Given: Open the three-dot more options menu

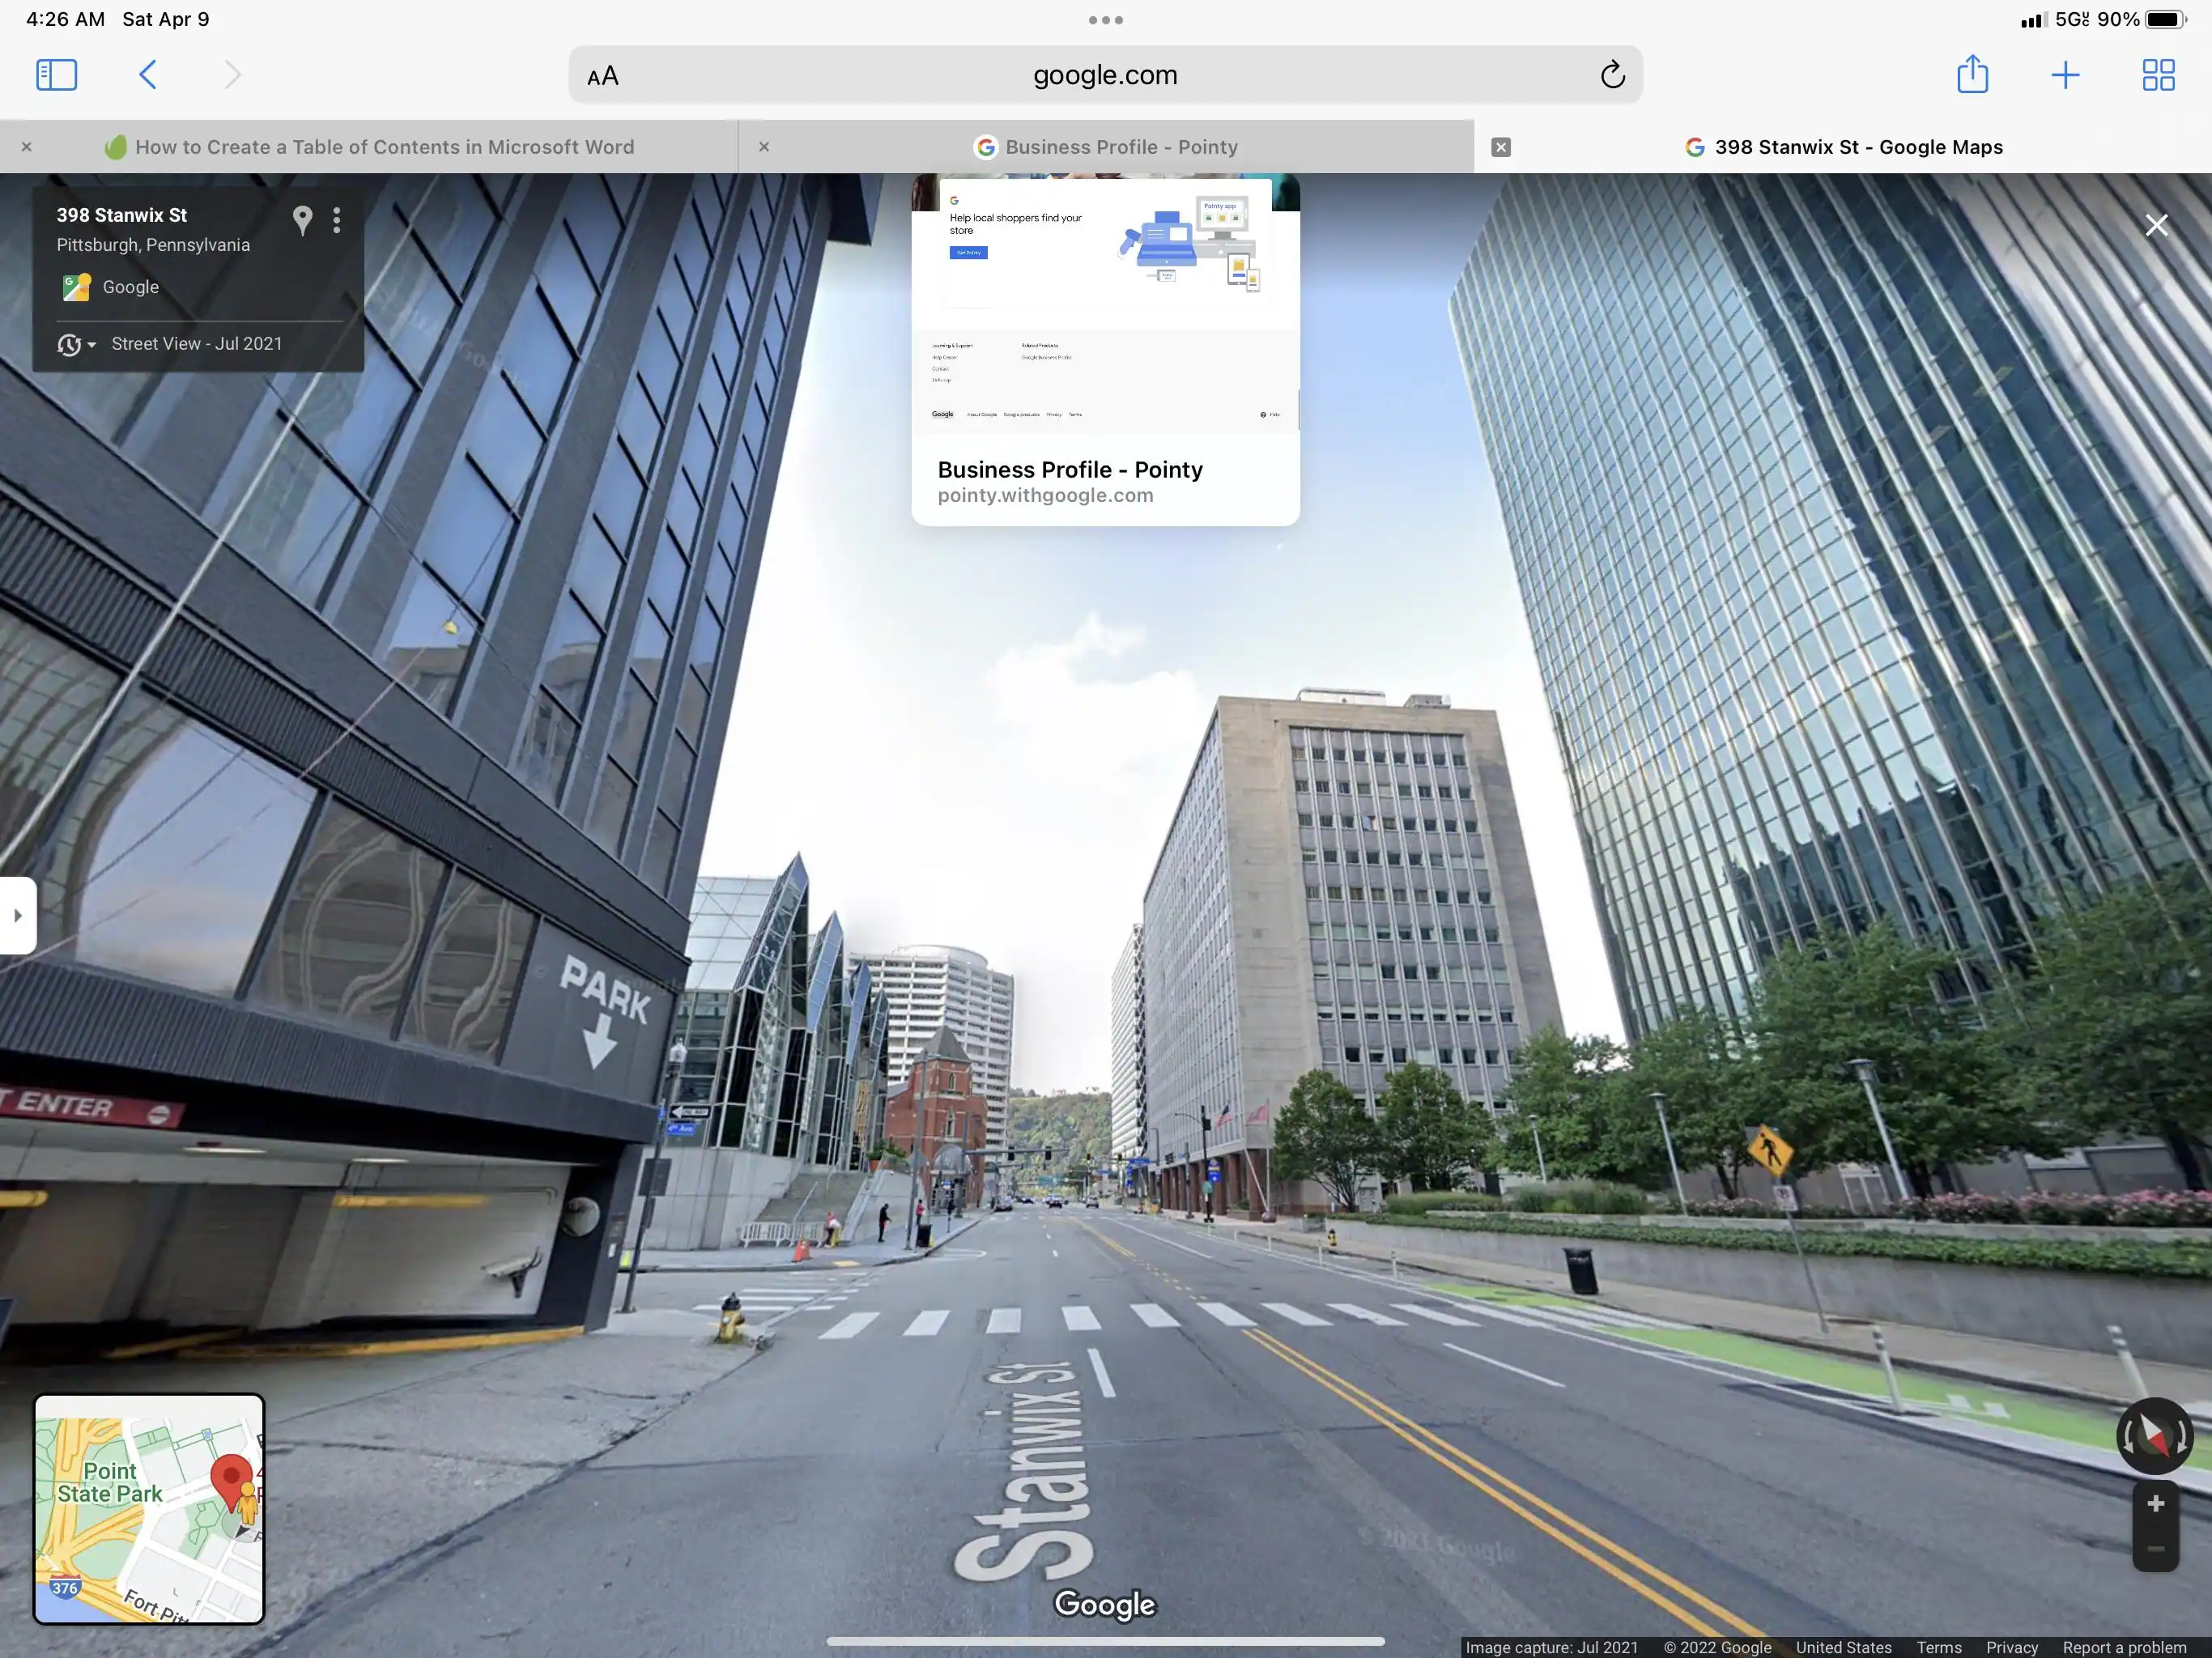Looking at the screenshot, I should click(337, 220).
